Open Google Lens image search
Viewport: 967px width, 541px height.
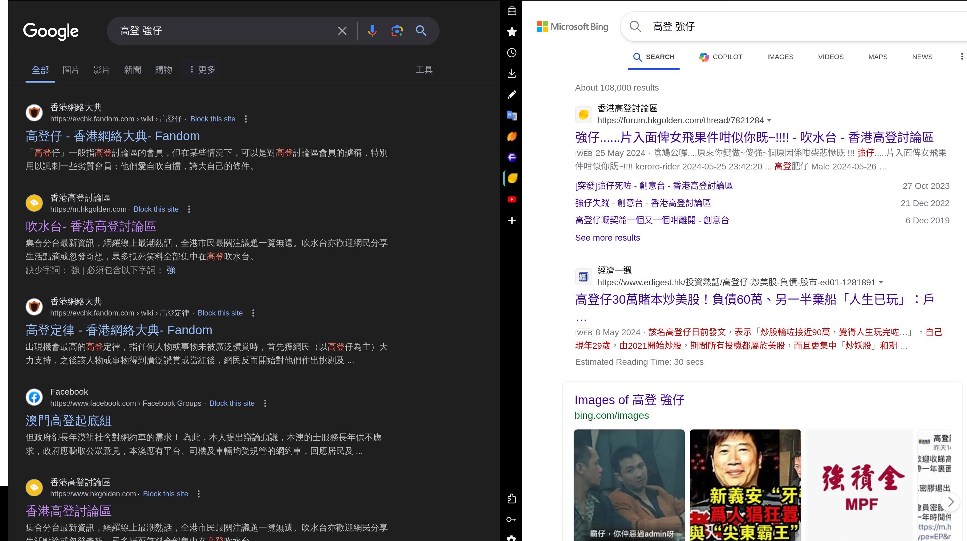(397, 31)
